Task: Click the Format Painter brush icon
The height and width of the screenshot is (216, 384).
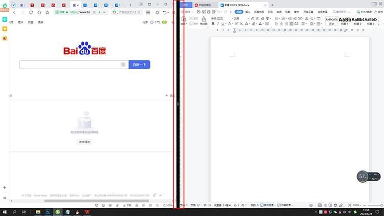Action: [x=203, y=20]
